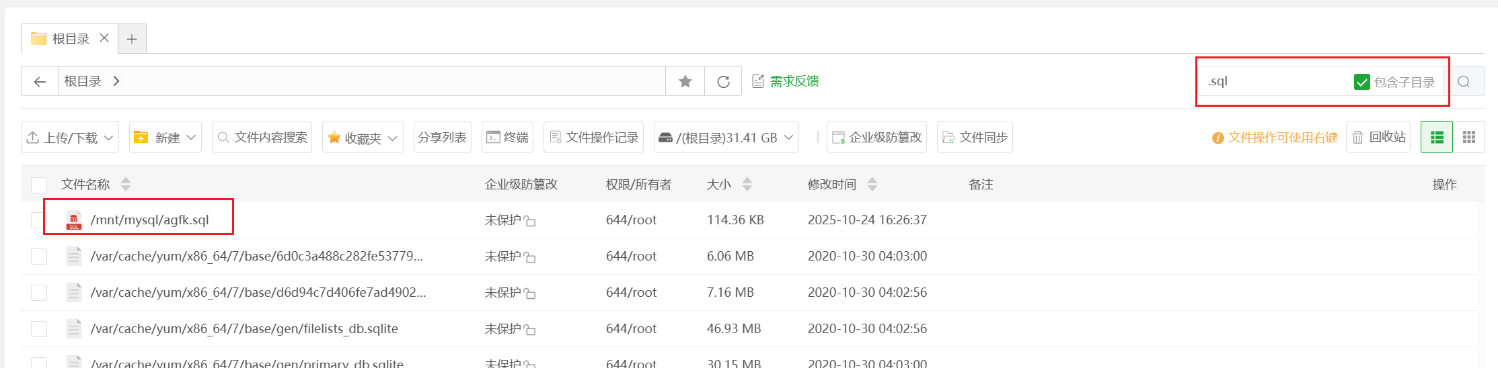Open the 新建 dropdown menu
The height and width of the screenshot is (368, 1498).
click(165, 137)
